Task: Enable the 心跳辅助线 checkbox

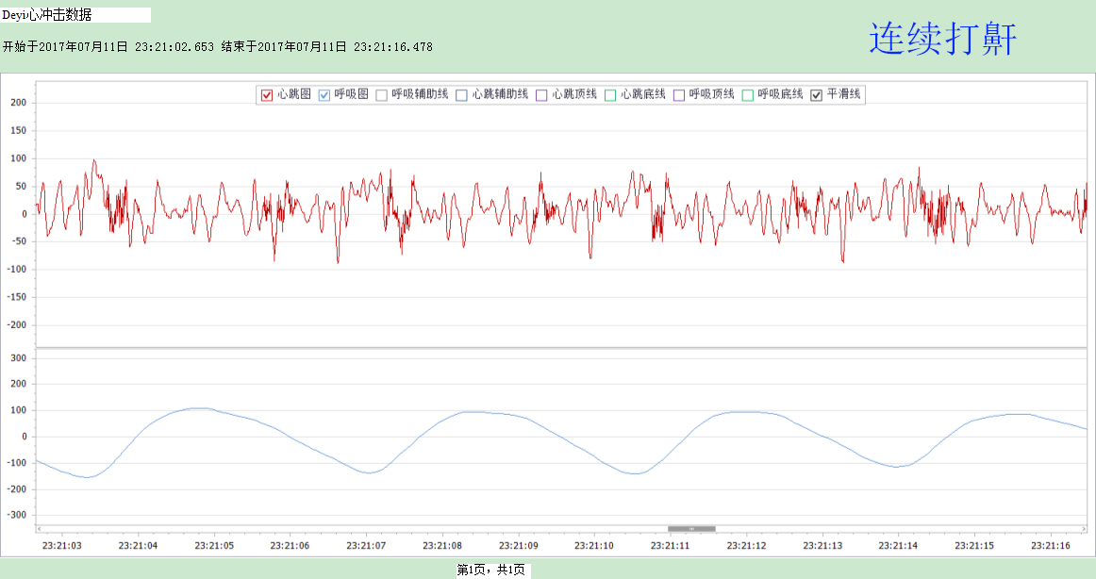Action: tap(461, 94)
